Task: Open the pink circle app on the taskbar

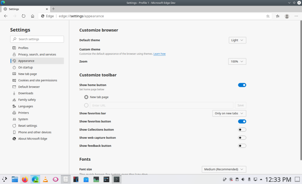Action: (x=55, y=179)
